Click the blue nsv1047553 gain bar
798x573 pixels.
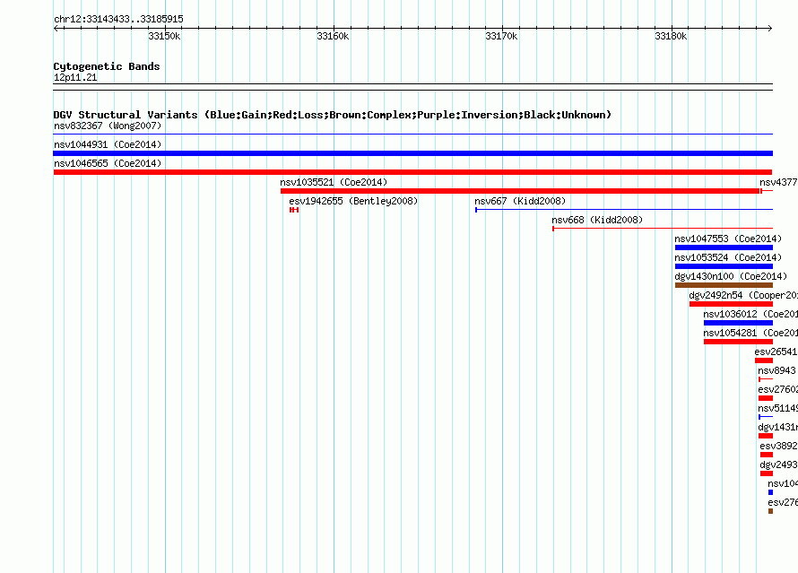click(724, 247)
